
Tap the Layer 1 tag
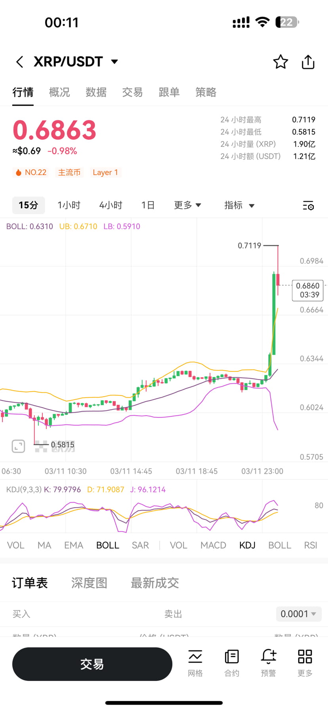[105, 172]
